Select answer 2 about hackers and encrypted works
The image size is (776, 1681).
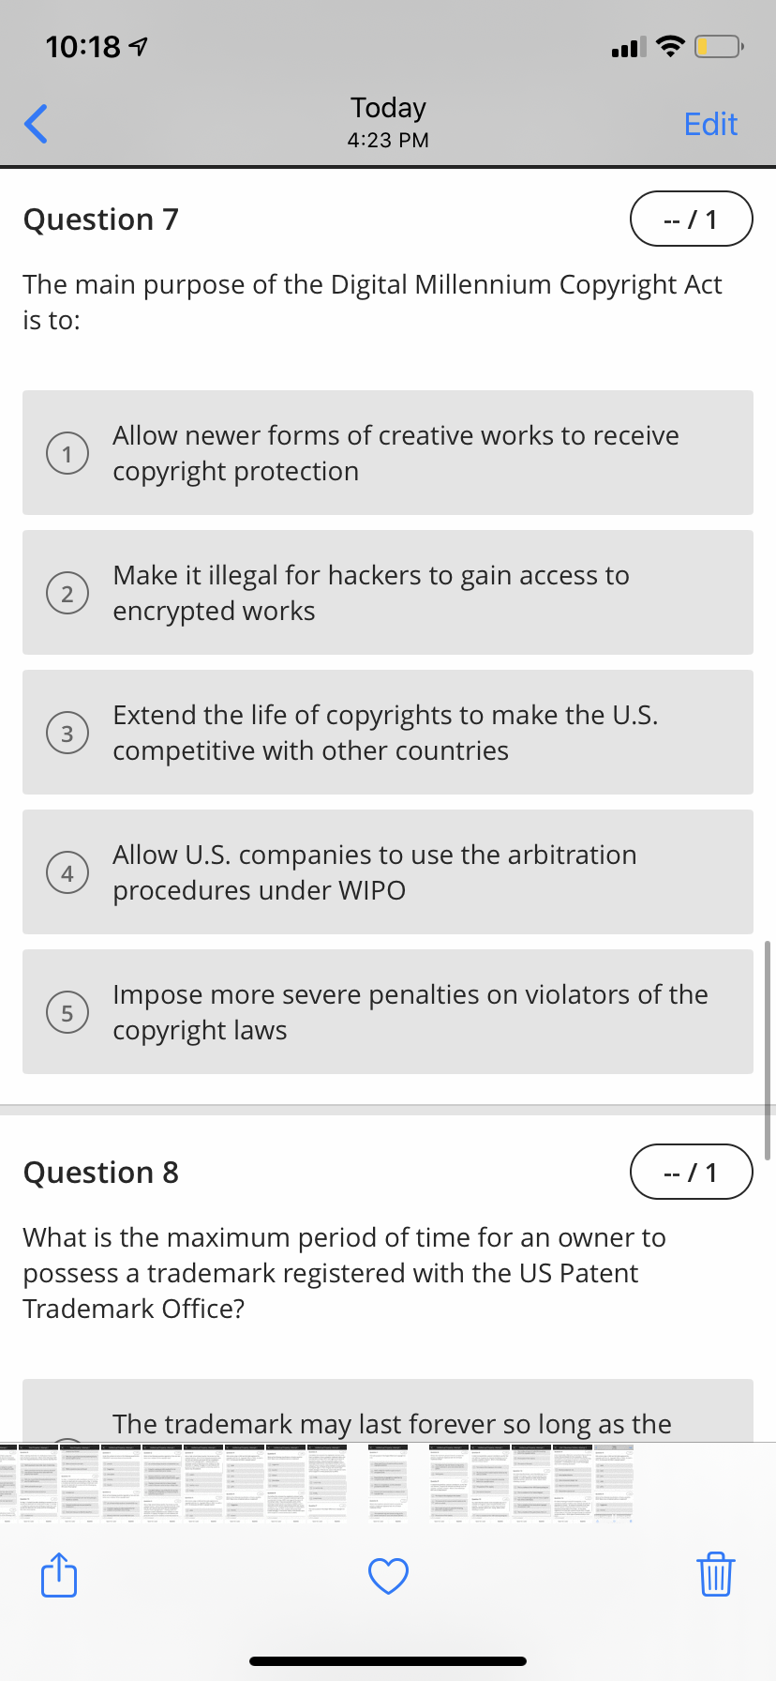click(x=388, y=592)
